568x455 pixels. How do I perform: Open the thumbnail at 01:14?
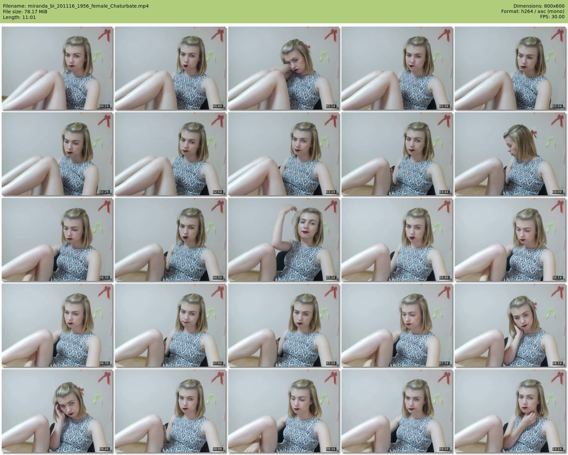284,68
